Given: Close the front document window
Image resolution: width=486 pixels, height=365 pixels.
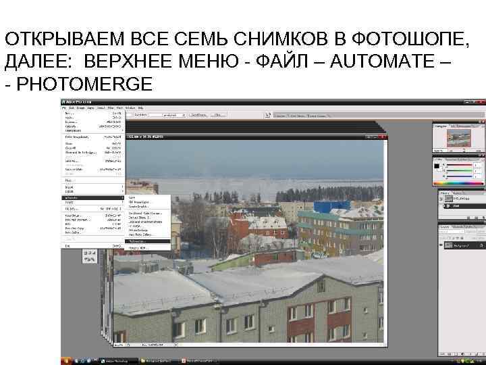Looking at the screenshot, I should [383, 137].
